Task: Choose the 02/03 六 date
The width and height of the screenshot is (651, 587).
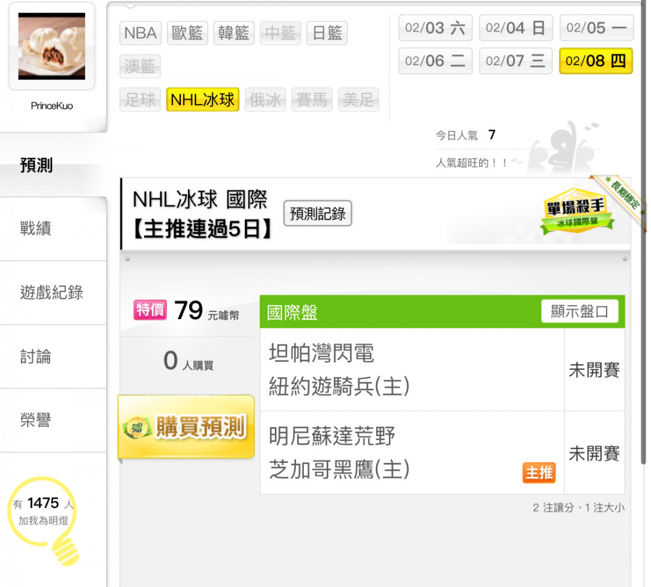Action: (x=435, y=28)
